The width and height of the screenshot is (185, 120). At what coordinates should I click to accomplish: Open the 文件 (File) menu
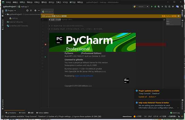click(8, 2)
